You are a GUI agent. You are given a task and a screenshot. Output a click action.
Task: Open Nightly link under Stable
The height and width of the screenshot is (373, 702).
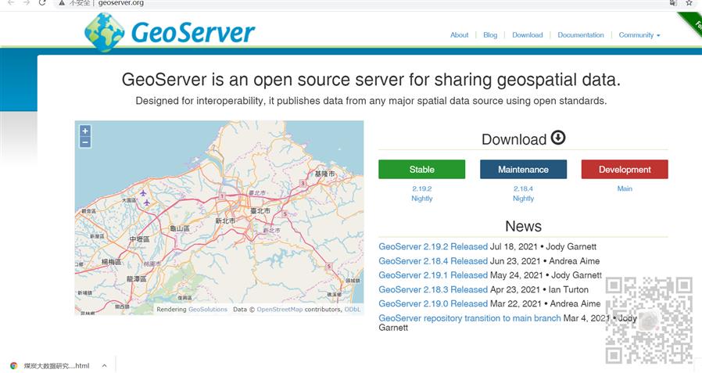pyautogui.click(x=421, y=199)
